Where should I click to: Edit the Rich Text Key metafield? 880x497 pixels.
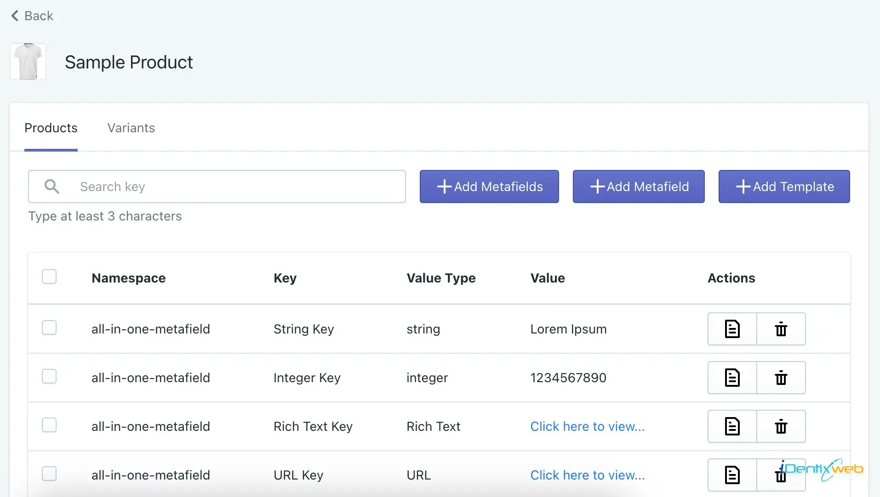tap(732, 426)
